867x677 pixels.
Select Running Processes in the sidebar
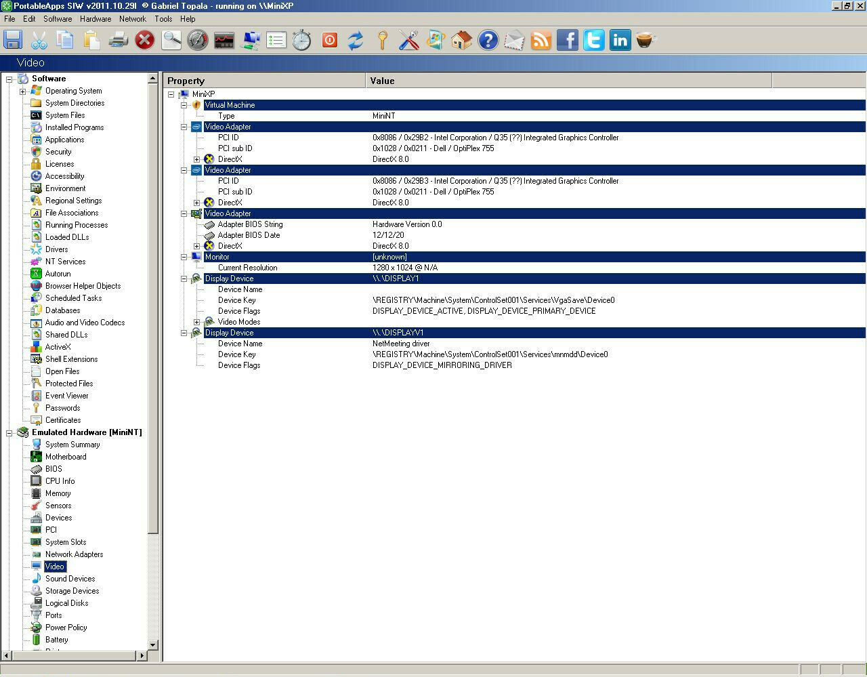(77, 225)
